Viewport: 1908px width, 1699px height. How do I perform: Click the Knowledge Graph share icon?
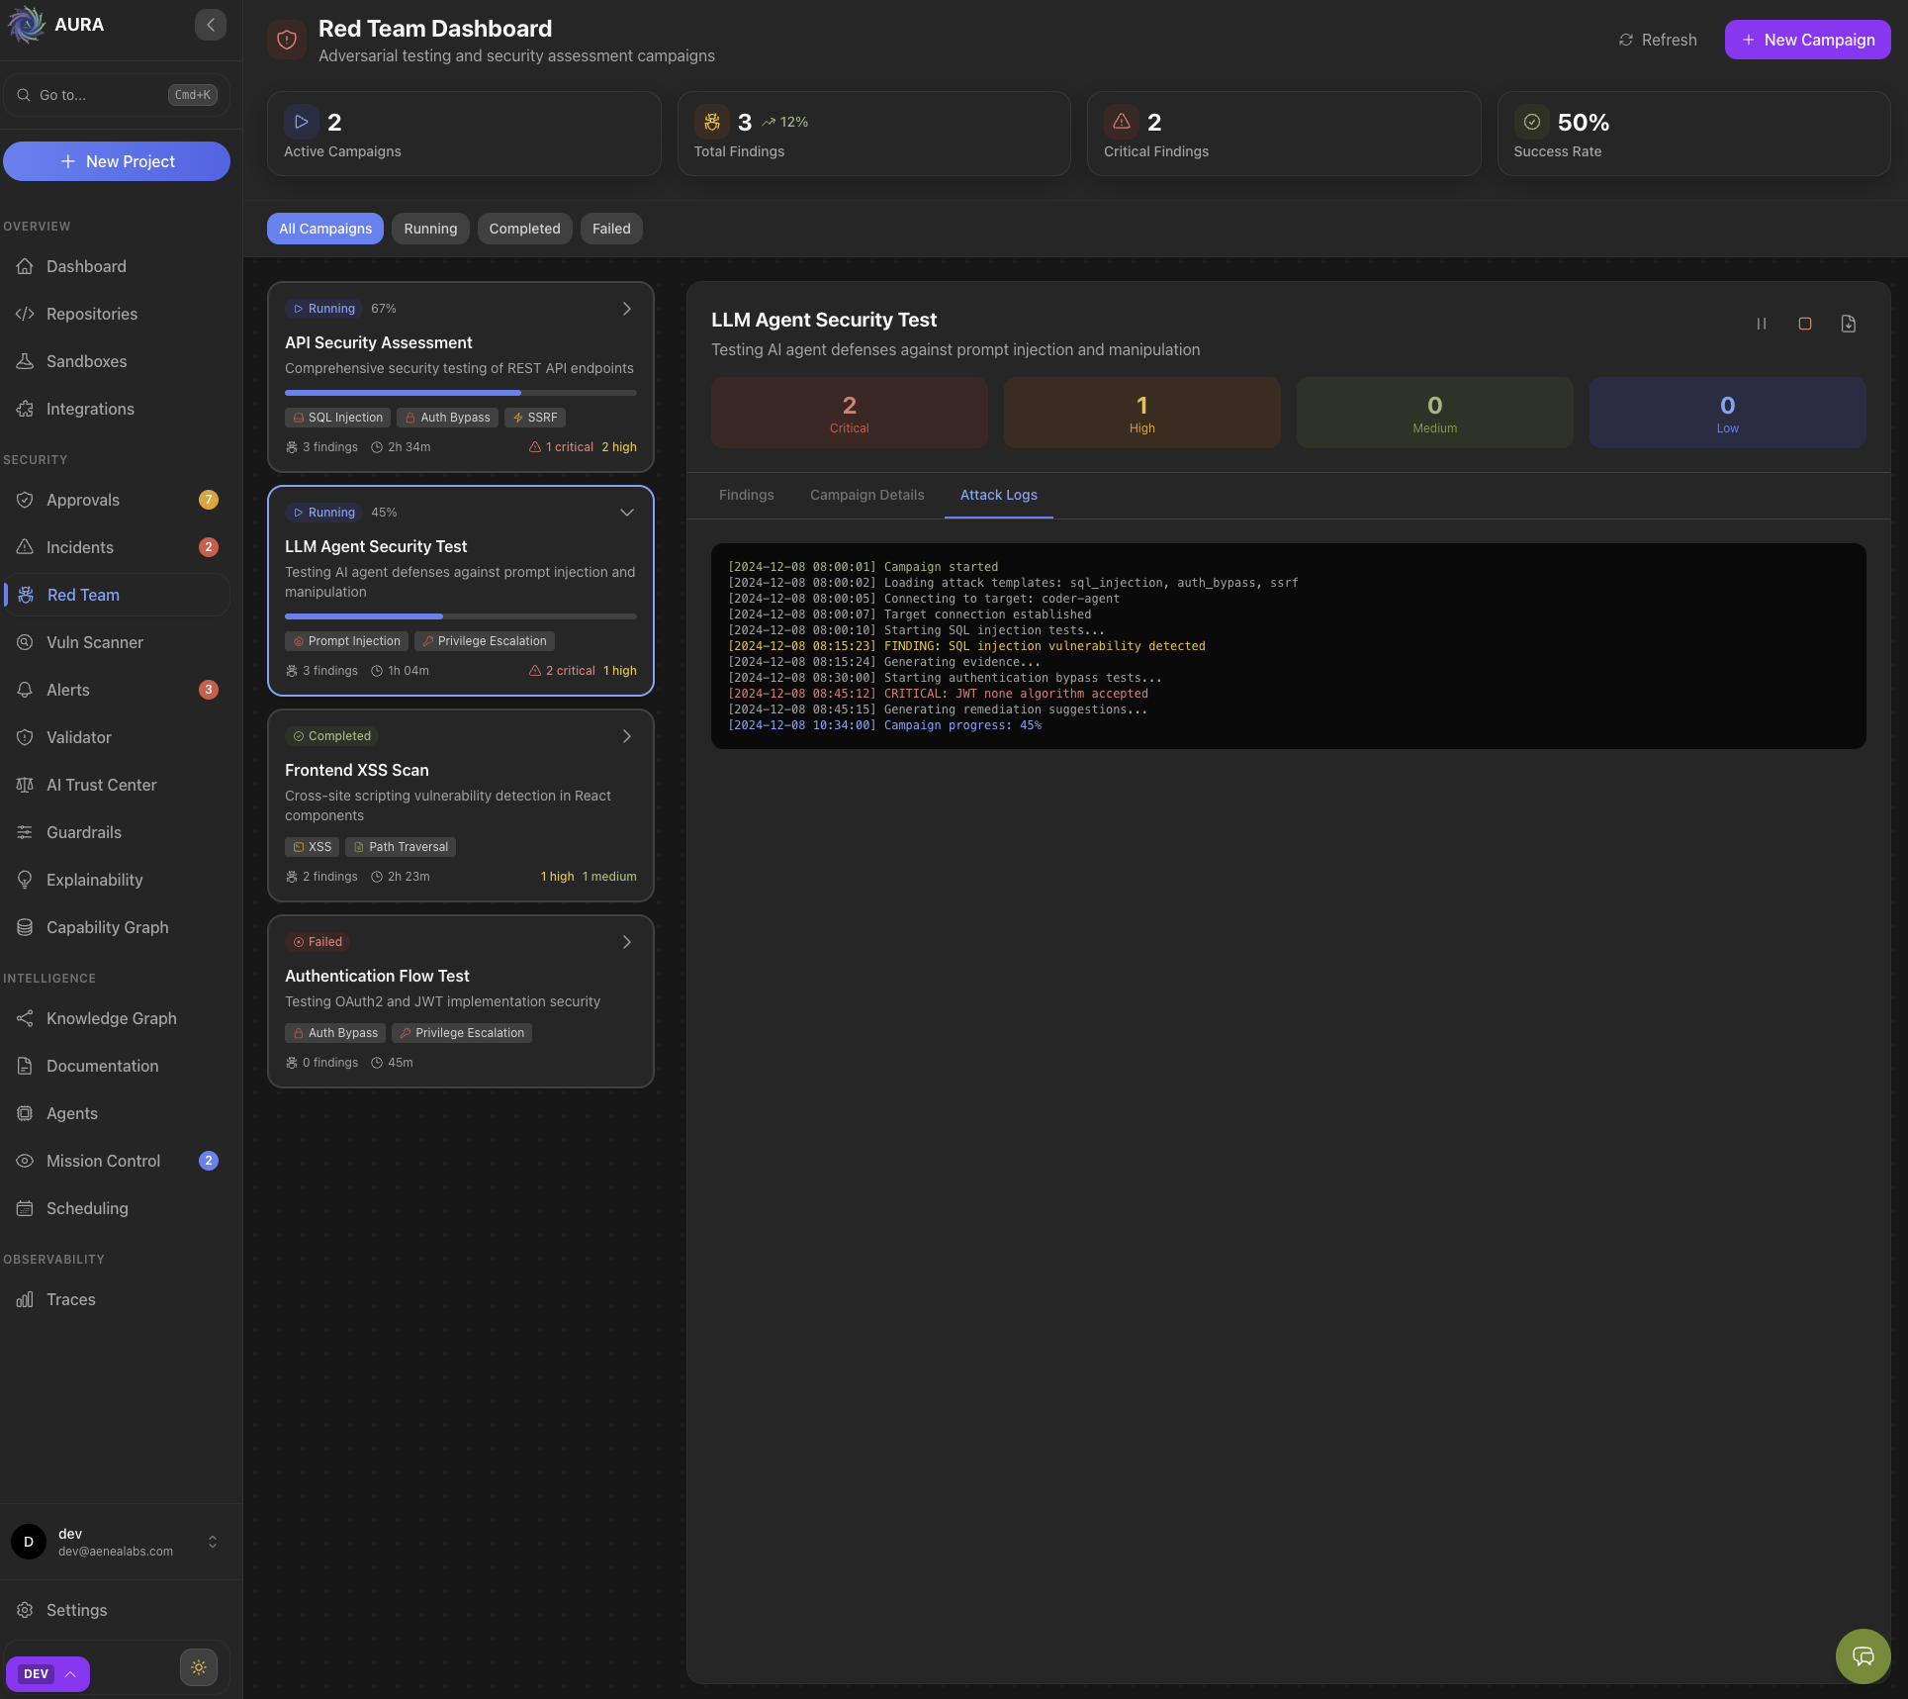click(25, 1018)
